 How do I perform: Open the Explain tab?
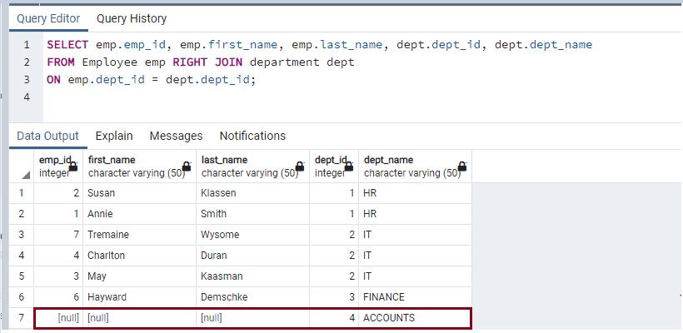click(114, 136)
